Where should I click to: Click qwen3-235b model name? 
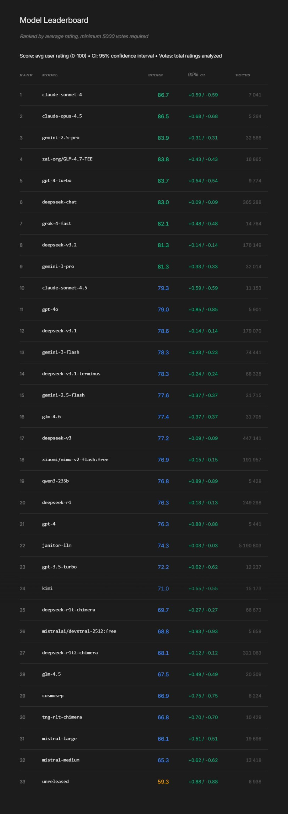[55, 481]
